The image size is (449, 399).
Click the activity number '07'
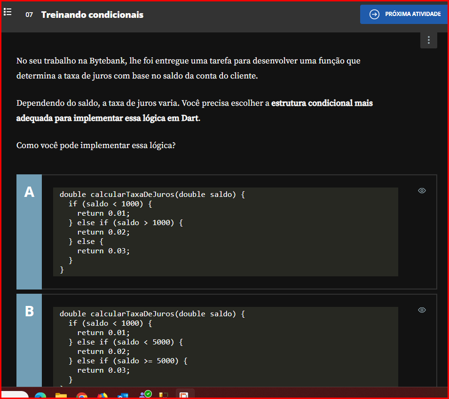click(29, 15)
